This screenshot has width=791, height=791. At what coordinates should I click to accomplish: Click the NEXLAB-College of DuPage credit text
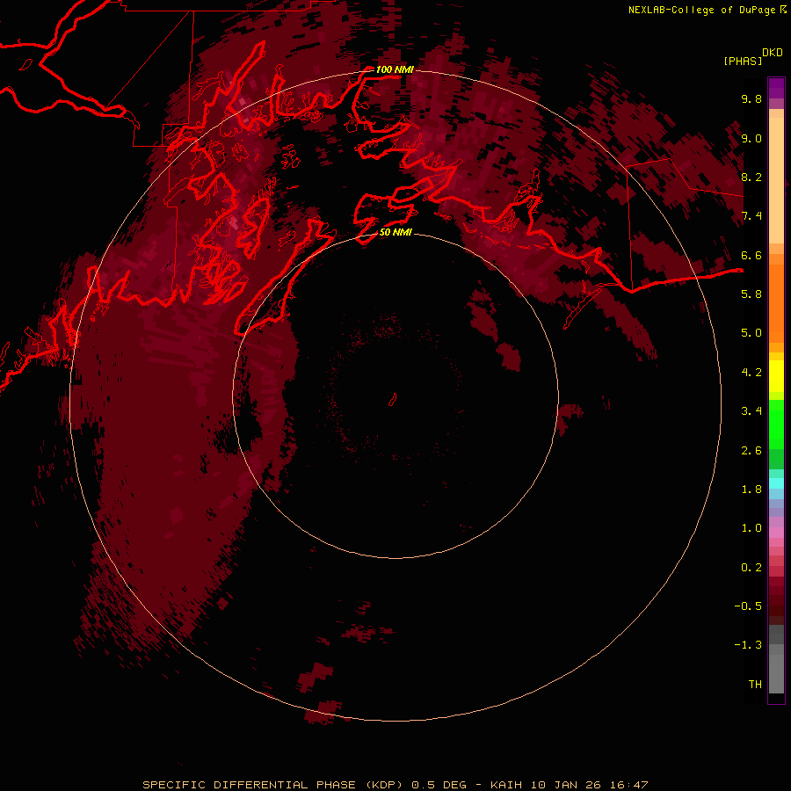pos(701,10)
